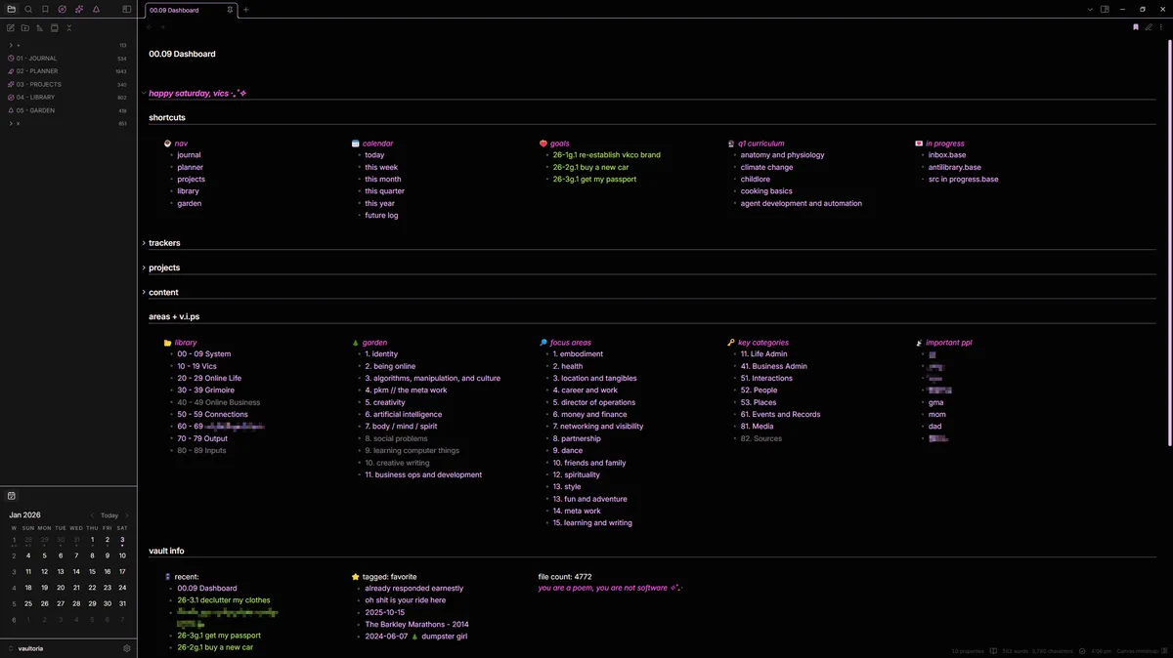Open the bookmarks pane
The height and width of the screenshot is (658, 1173).
45,9
